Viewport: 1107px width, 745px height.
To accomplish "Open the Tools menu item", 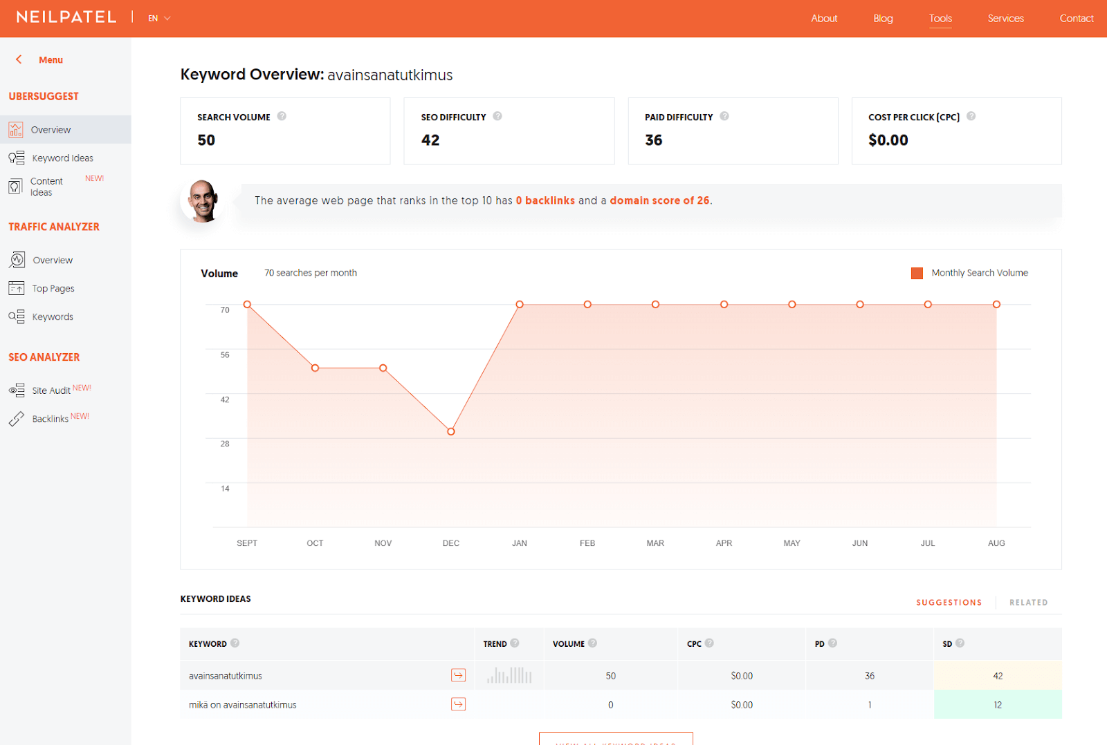I will (940, 19).
